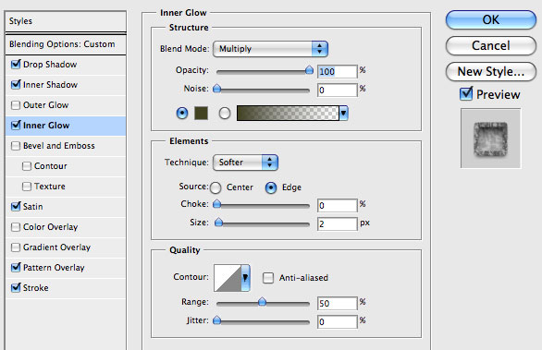Image resolution: width=542 pixels, height=350 pixels.
Task: Select the Edge source radio button
Action: tap(271, 187)
